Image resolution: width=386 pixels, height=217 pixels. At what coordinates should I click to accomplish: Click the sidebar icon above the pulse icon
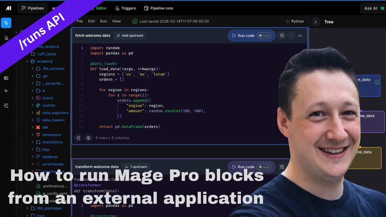pos(6,78)
